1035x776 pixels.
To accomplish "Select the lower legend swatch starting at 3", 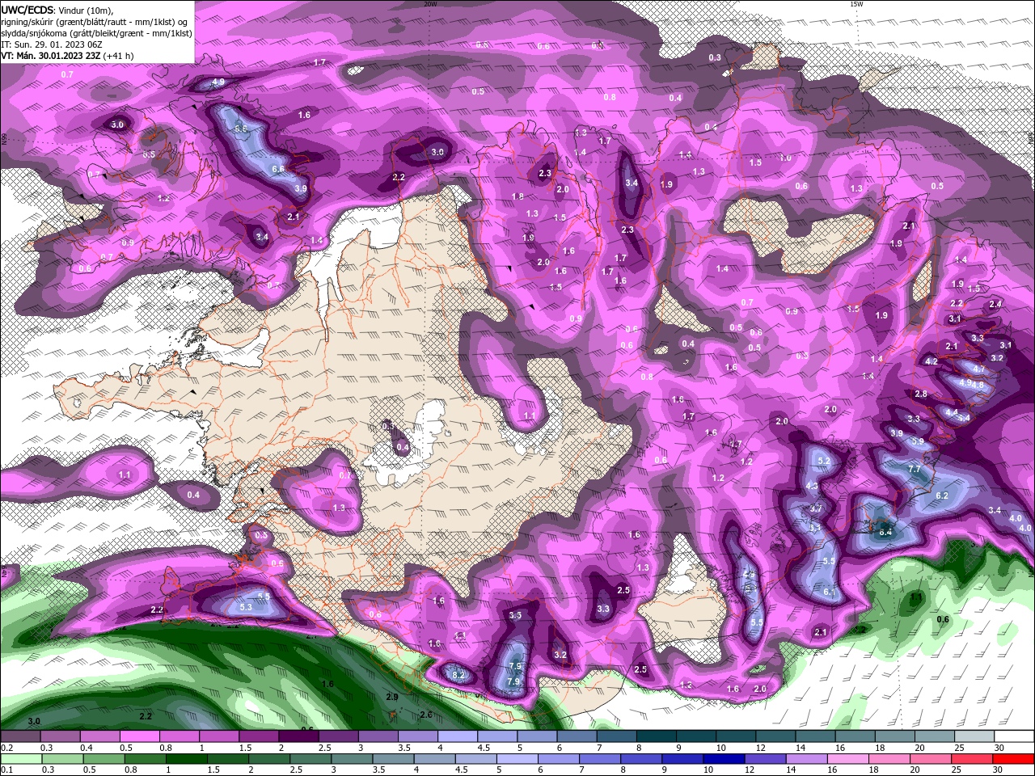I will tap(351, 759).
